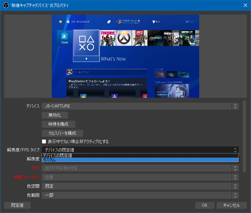Collapse the 解像度/FPS タイプ combo box
Screen dimensions: 251x213
click(x=140, y=150)
